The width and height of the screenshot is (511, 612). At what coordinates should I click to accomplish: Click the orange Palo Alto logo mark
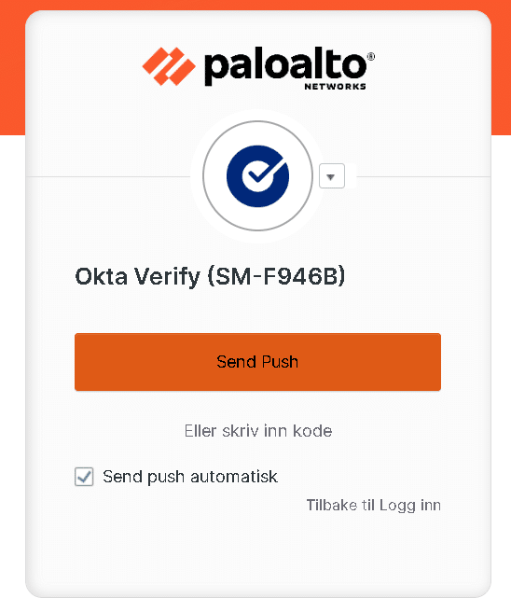[x=169, y=66]
